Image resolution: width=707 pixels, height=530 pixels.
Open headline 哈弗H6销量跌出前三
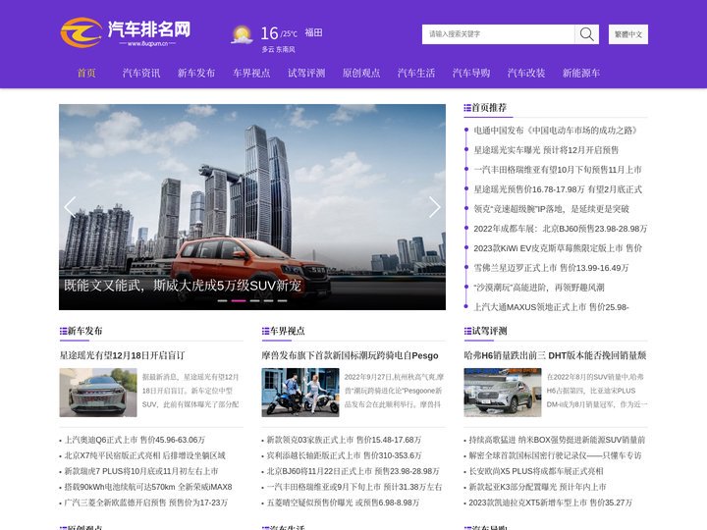[x=555, y=355]
